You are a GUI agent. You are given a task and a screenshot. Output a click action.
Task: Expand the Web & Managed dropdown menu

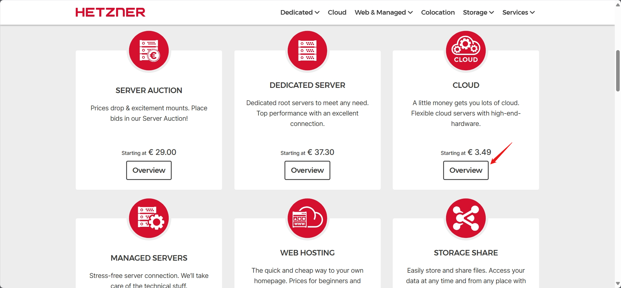point(384,12)
